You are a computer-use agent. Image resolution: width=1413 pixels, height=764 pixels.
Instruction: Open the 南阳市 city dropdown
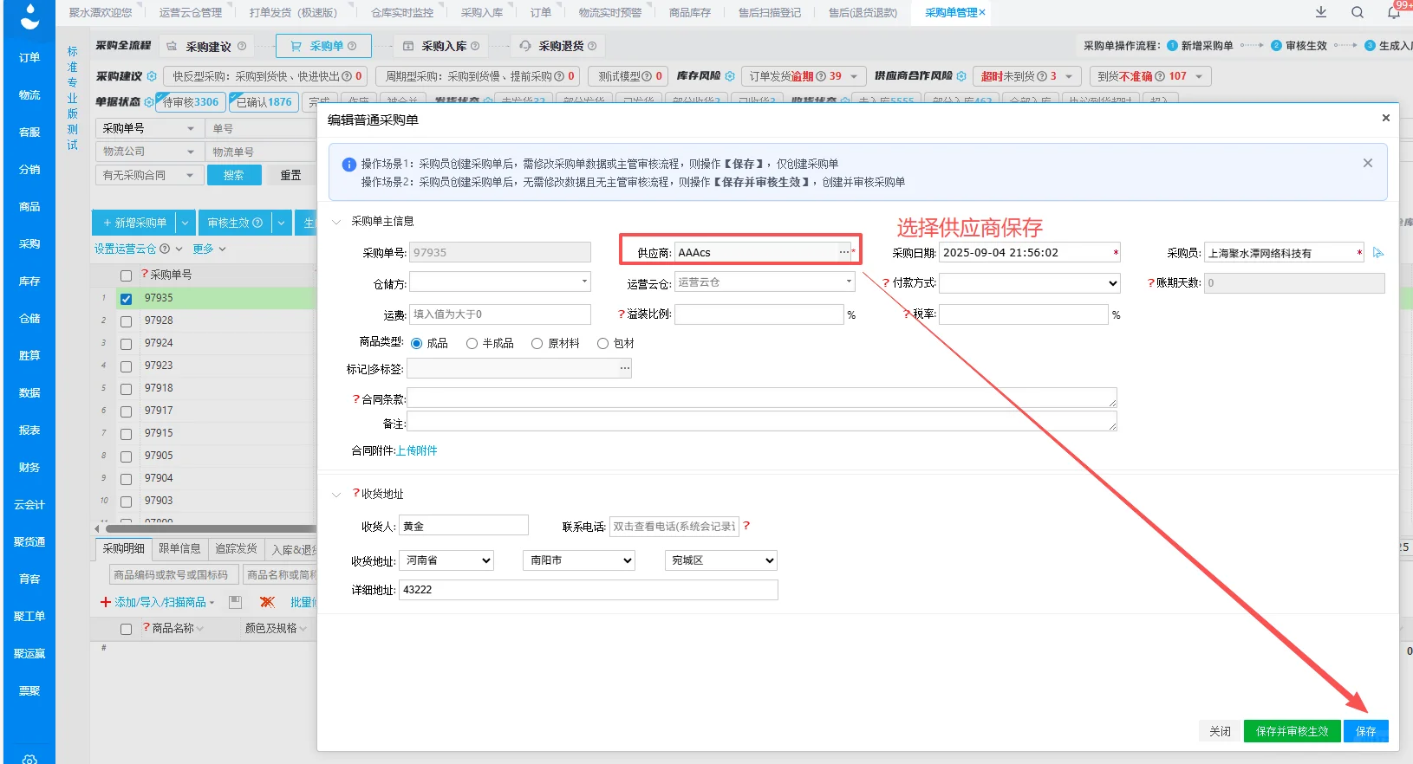(x=578, y=560)
